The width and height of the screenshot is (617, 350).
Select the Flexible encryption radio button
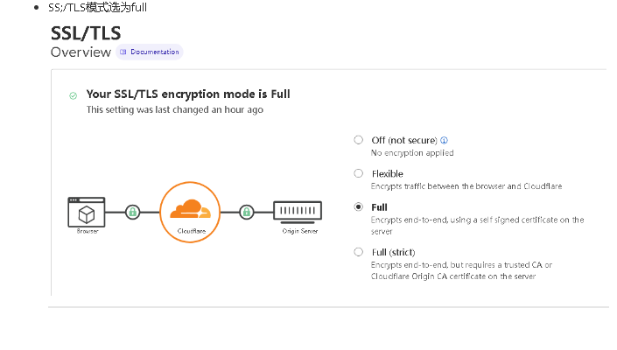point(359,173)
